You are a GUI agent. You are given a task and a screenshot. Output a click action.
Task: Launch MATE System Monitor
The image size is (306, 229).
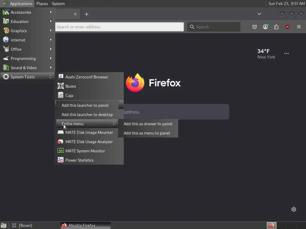pyautogui.click(x=89, y=151)
